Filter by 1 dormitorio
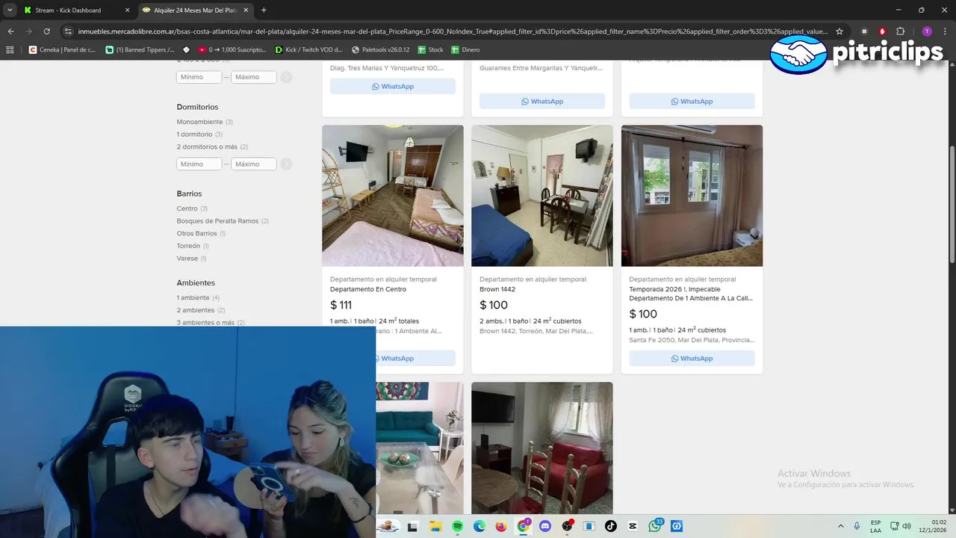This screenshot has height=538, width=956. (x=194, y=134)
